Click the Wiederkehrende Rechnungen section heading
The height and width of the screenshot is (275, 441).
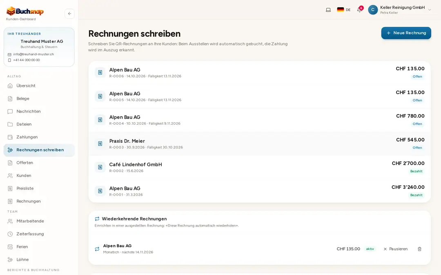[134, 219]
